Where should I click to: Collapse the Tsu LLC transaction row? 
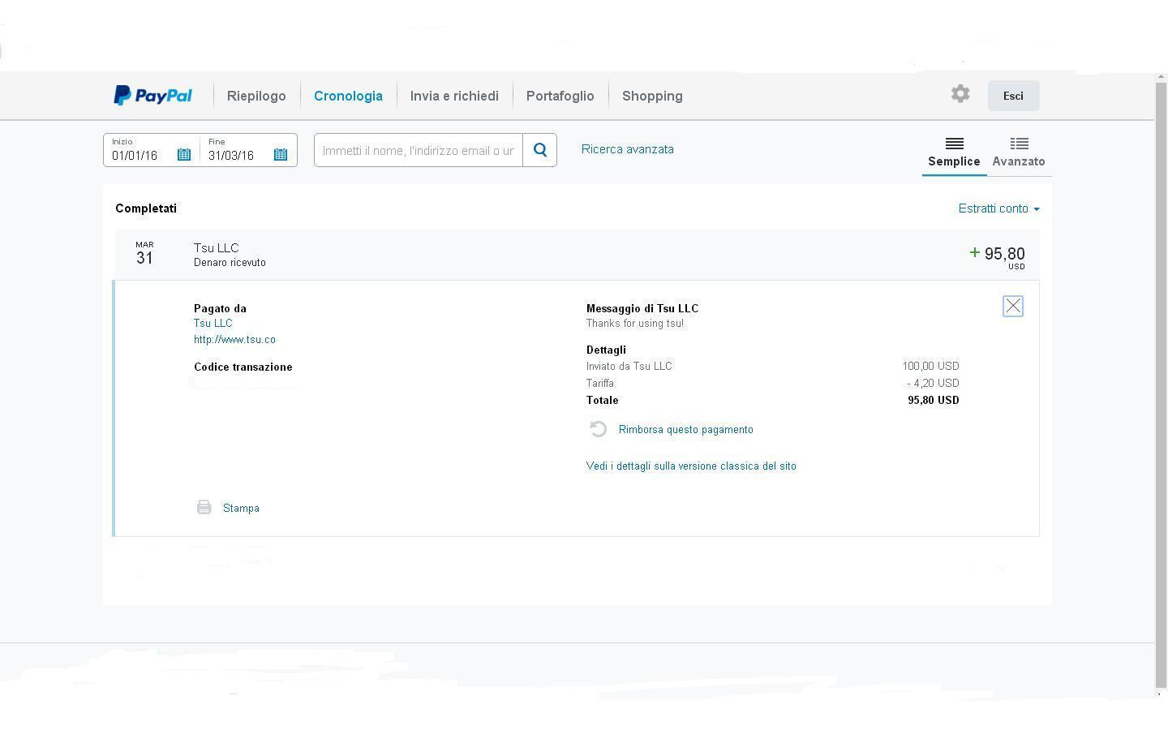pos(576,255)
